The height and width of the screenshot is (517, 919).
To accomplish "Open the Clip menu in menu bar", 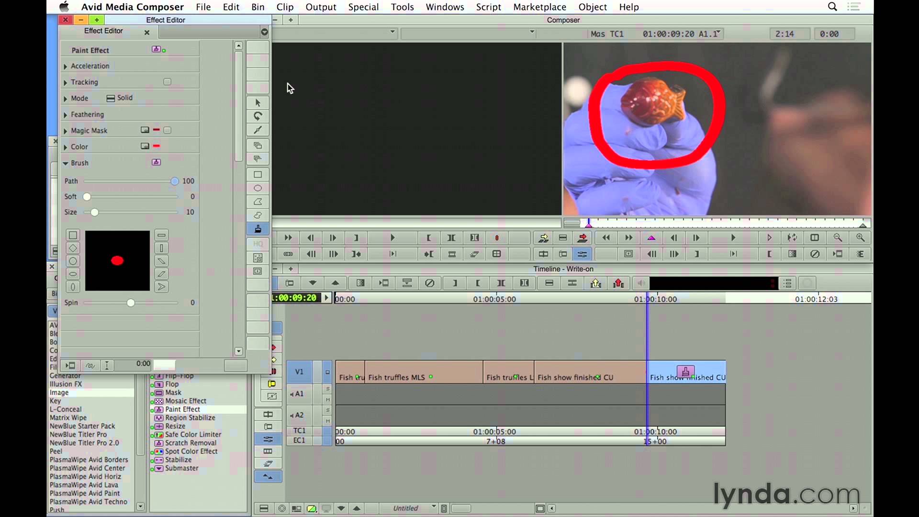I will click(285, 7).
